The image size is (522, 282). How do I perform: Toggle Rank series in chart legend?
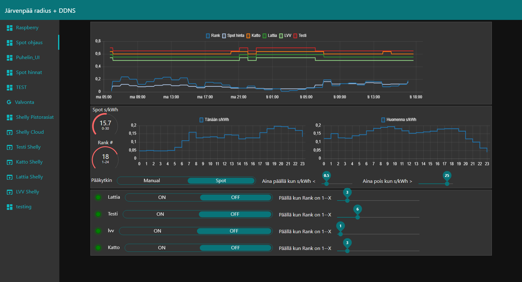click(x=213, y=36)
